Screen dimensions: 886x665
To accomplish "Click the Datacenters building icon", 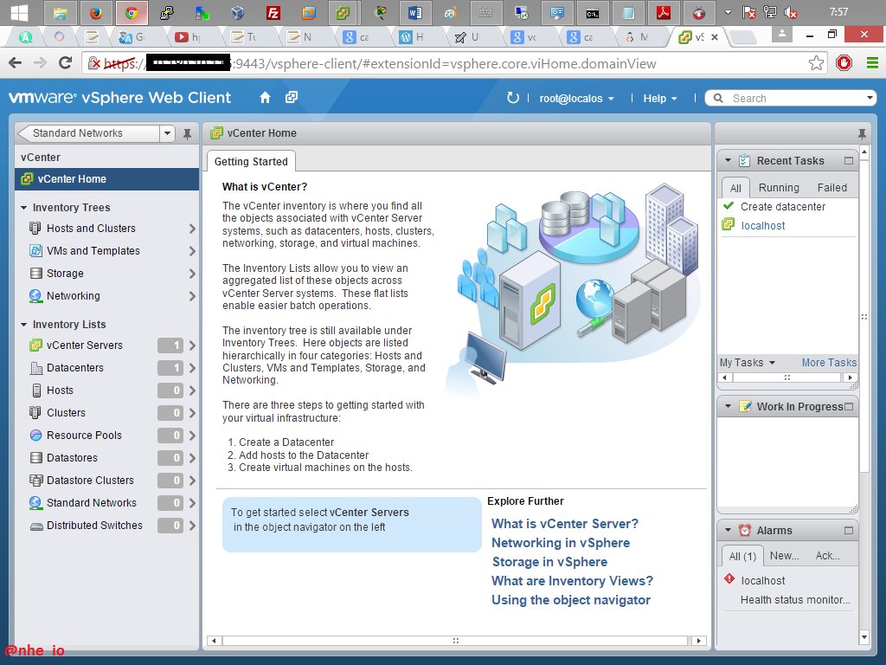I will click(x=36, y=368).
